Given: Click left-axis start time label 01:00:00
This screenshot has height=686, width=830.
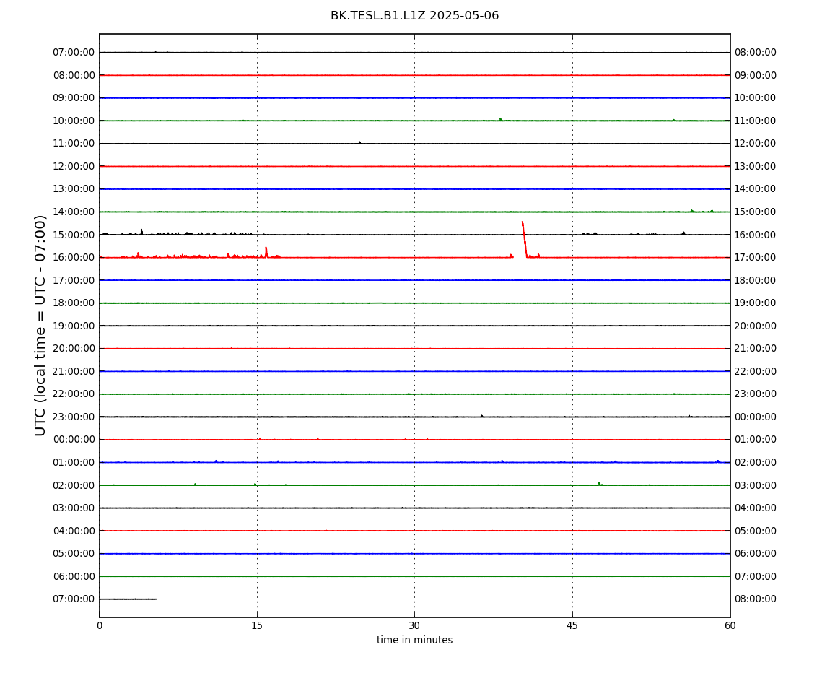Looking at the screenshot, I should [x=74, y=462].
